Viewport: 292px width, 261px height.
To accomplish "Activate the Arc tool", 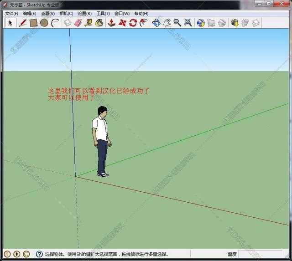I will [55, 23].
